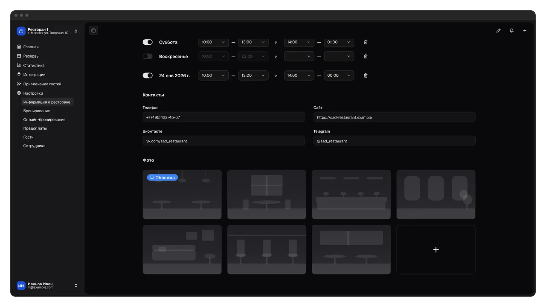Open Воскресенье empty second start dropdown
Image resolution: width=546 pixels, height=307 pixels.
click(299, 56)
